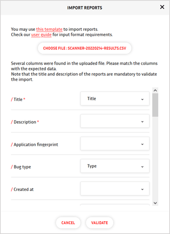This screenshot has height=234, width=170.
Task: Open the Description column dropdown
Action: [x=115, y=121]
